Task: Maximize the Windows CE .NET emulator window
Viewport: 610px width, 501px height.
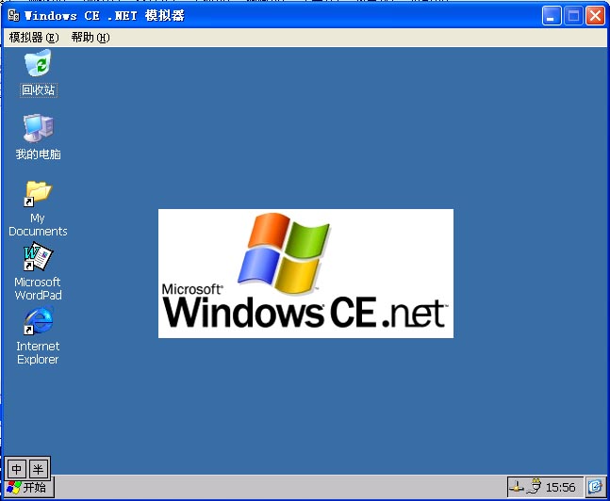Action: point(573,16)
